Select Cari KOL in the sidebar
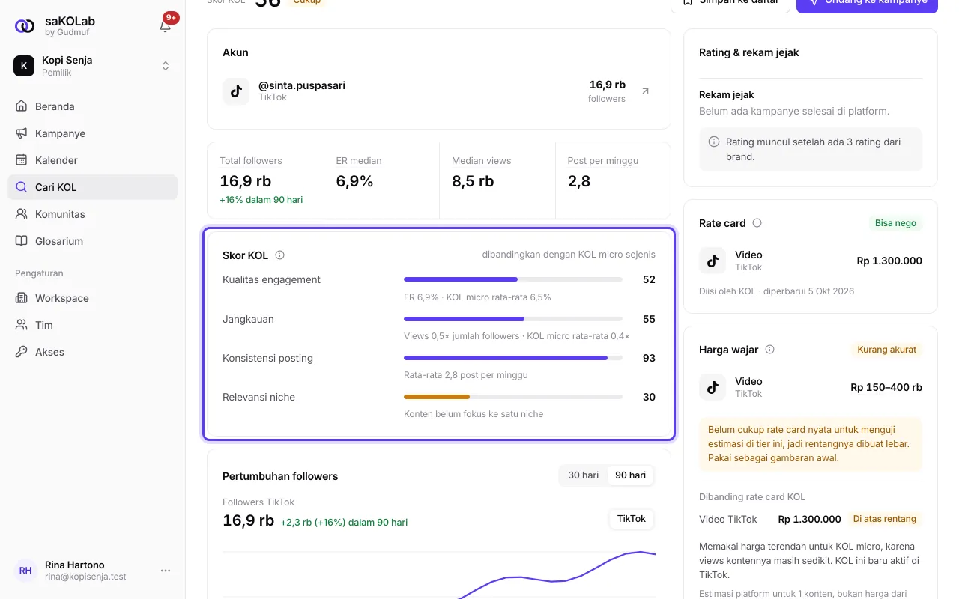This screenshot has height=599, width=959. tap(93, 187)
